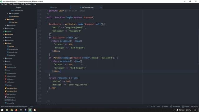This screenshot has width=199, height=112.
Task: Click the Project panel header
Action: click(x=18, y=7)
